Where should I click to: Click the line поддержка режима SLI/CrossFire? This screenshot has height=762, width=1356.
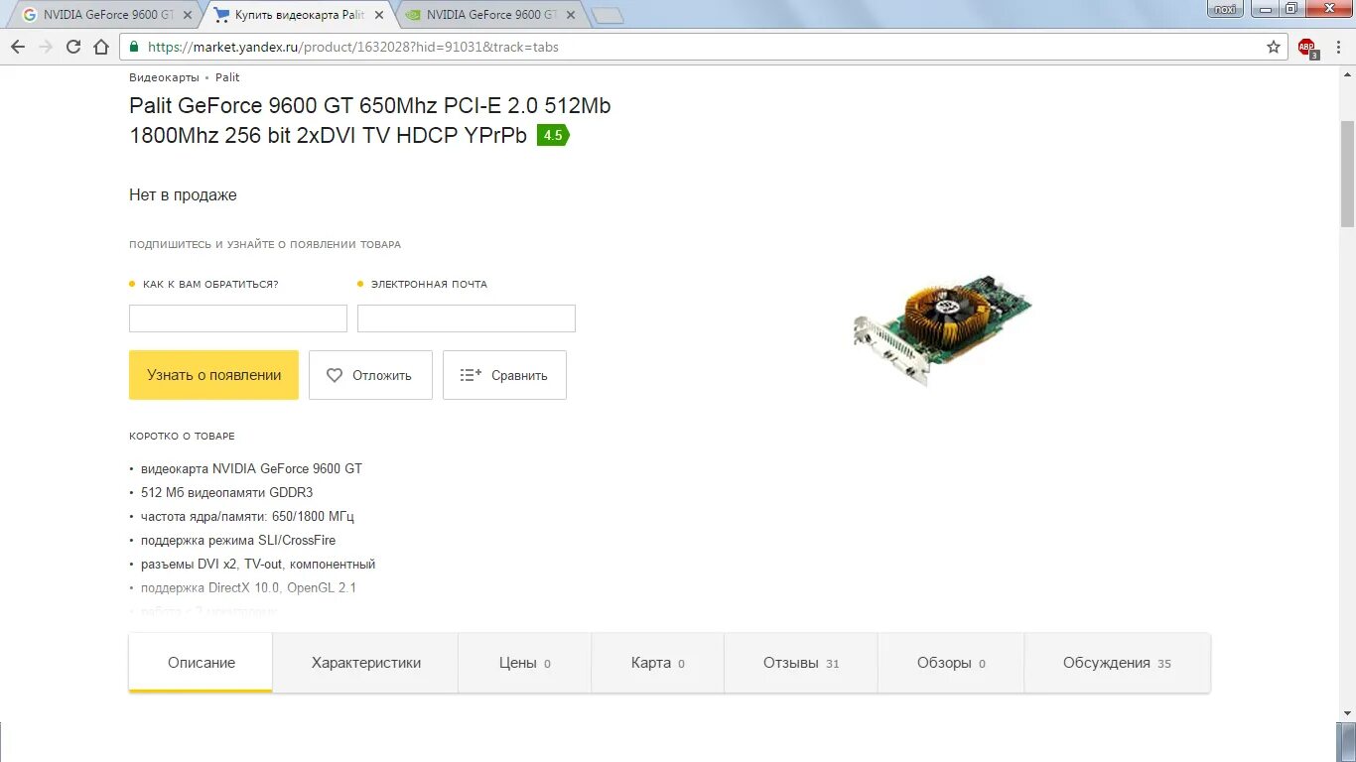(238, 540)
